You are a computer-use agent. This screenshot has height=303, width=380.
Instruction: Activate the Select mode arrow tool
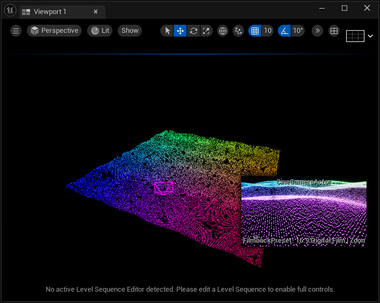pos(167,31)
